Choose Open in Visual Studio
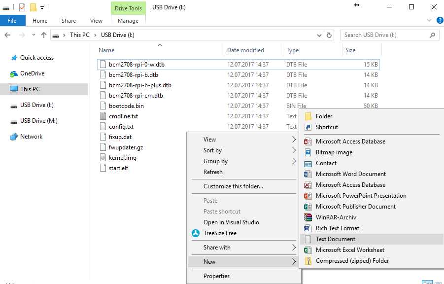The image size is (444, 284). 231,222
